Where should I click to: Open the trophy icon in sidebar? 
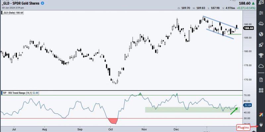point(261,55)
